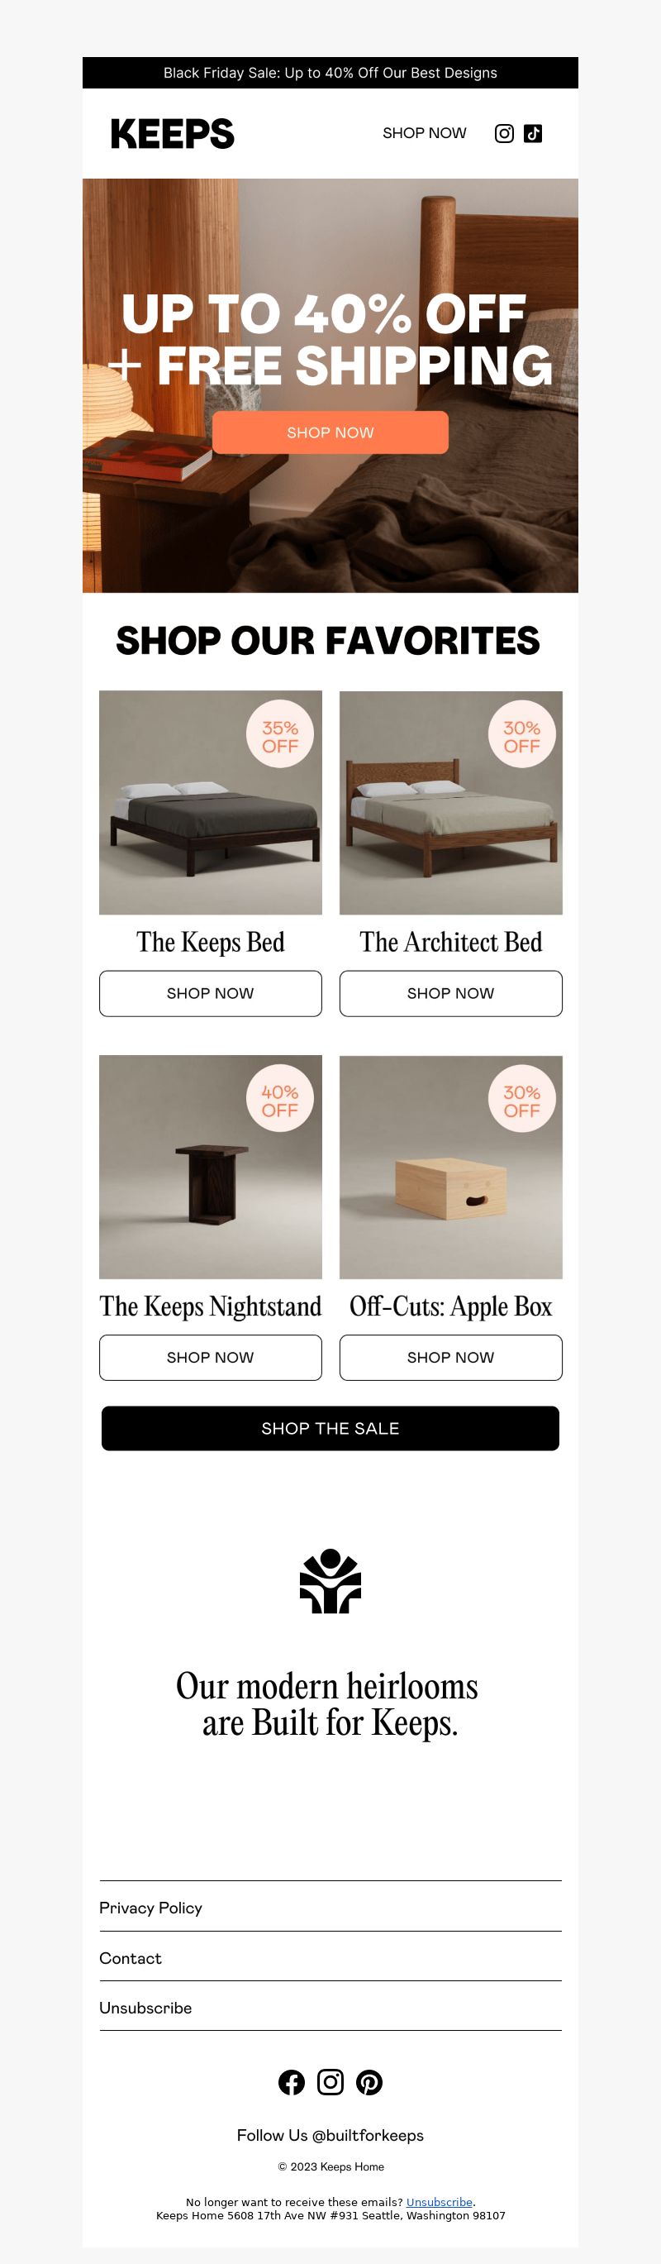Click the Keeps figure emblem logo
This screenshot has width=661, height=2264.
[330, 1581]
